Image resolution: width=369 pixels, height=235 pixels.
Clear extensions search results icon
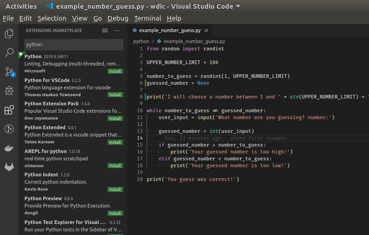click(105, 31)
